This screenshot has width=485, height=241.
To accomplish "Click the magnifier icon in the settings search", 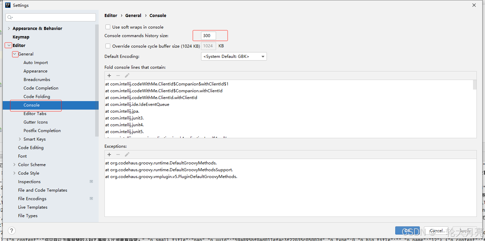I will click(9, 17).
